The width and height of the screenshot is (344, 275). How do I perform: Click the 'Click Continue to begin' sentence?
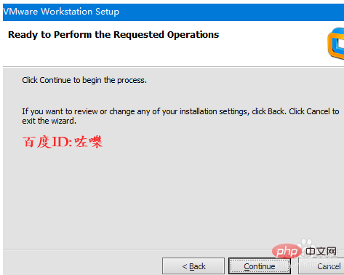click(x=84, y=80)
